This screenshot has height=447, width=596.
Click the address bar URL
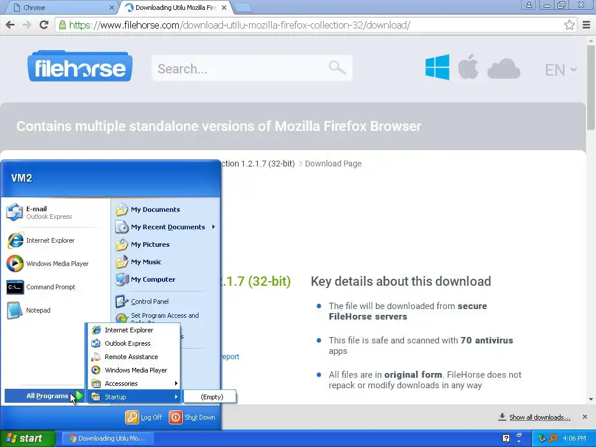click(x=239, y=25)
